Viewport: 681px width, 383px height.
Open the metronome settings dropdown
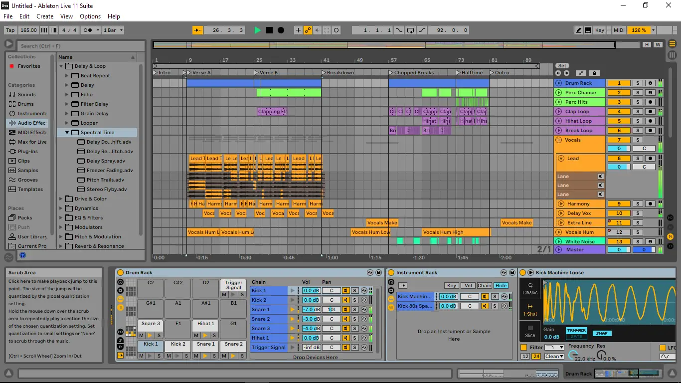[x=98, y=30]
